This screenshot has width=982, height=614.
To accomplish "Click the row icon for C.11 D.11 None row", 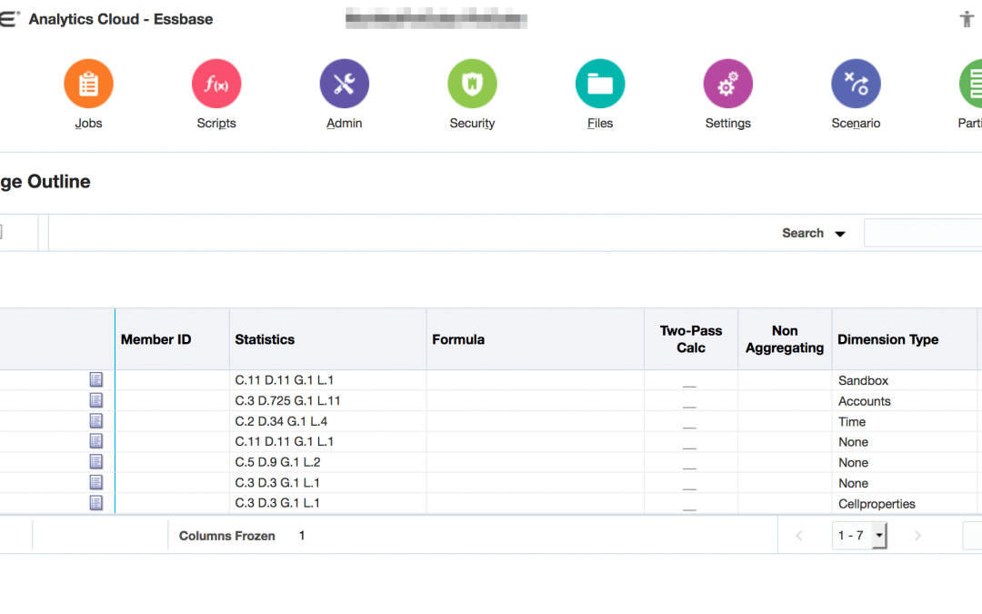I will click(x=95, y=441).
